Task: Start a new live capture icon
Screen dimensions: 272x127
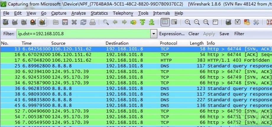Action: [24, 22]
